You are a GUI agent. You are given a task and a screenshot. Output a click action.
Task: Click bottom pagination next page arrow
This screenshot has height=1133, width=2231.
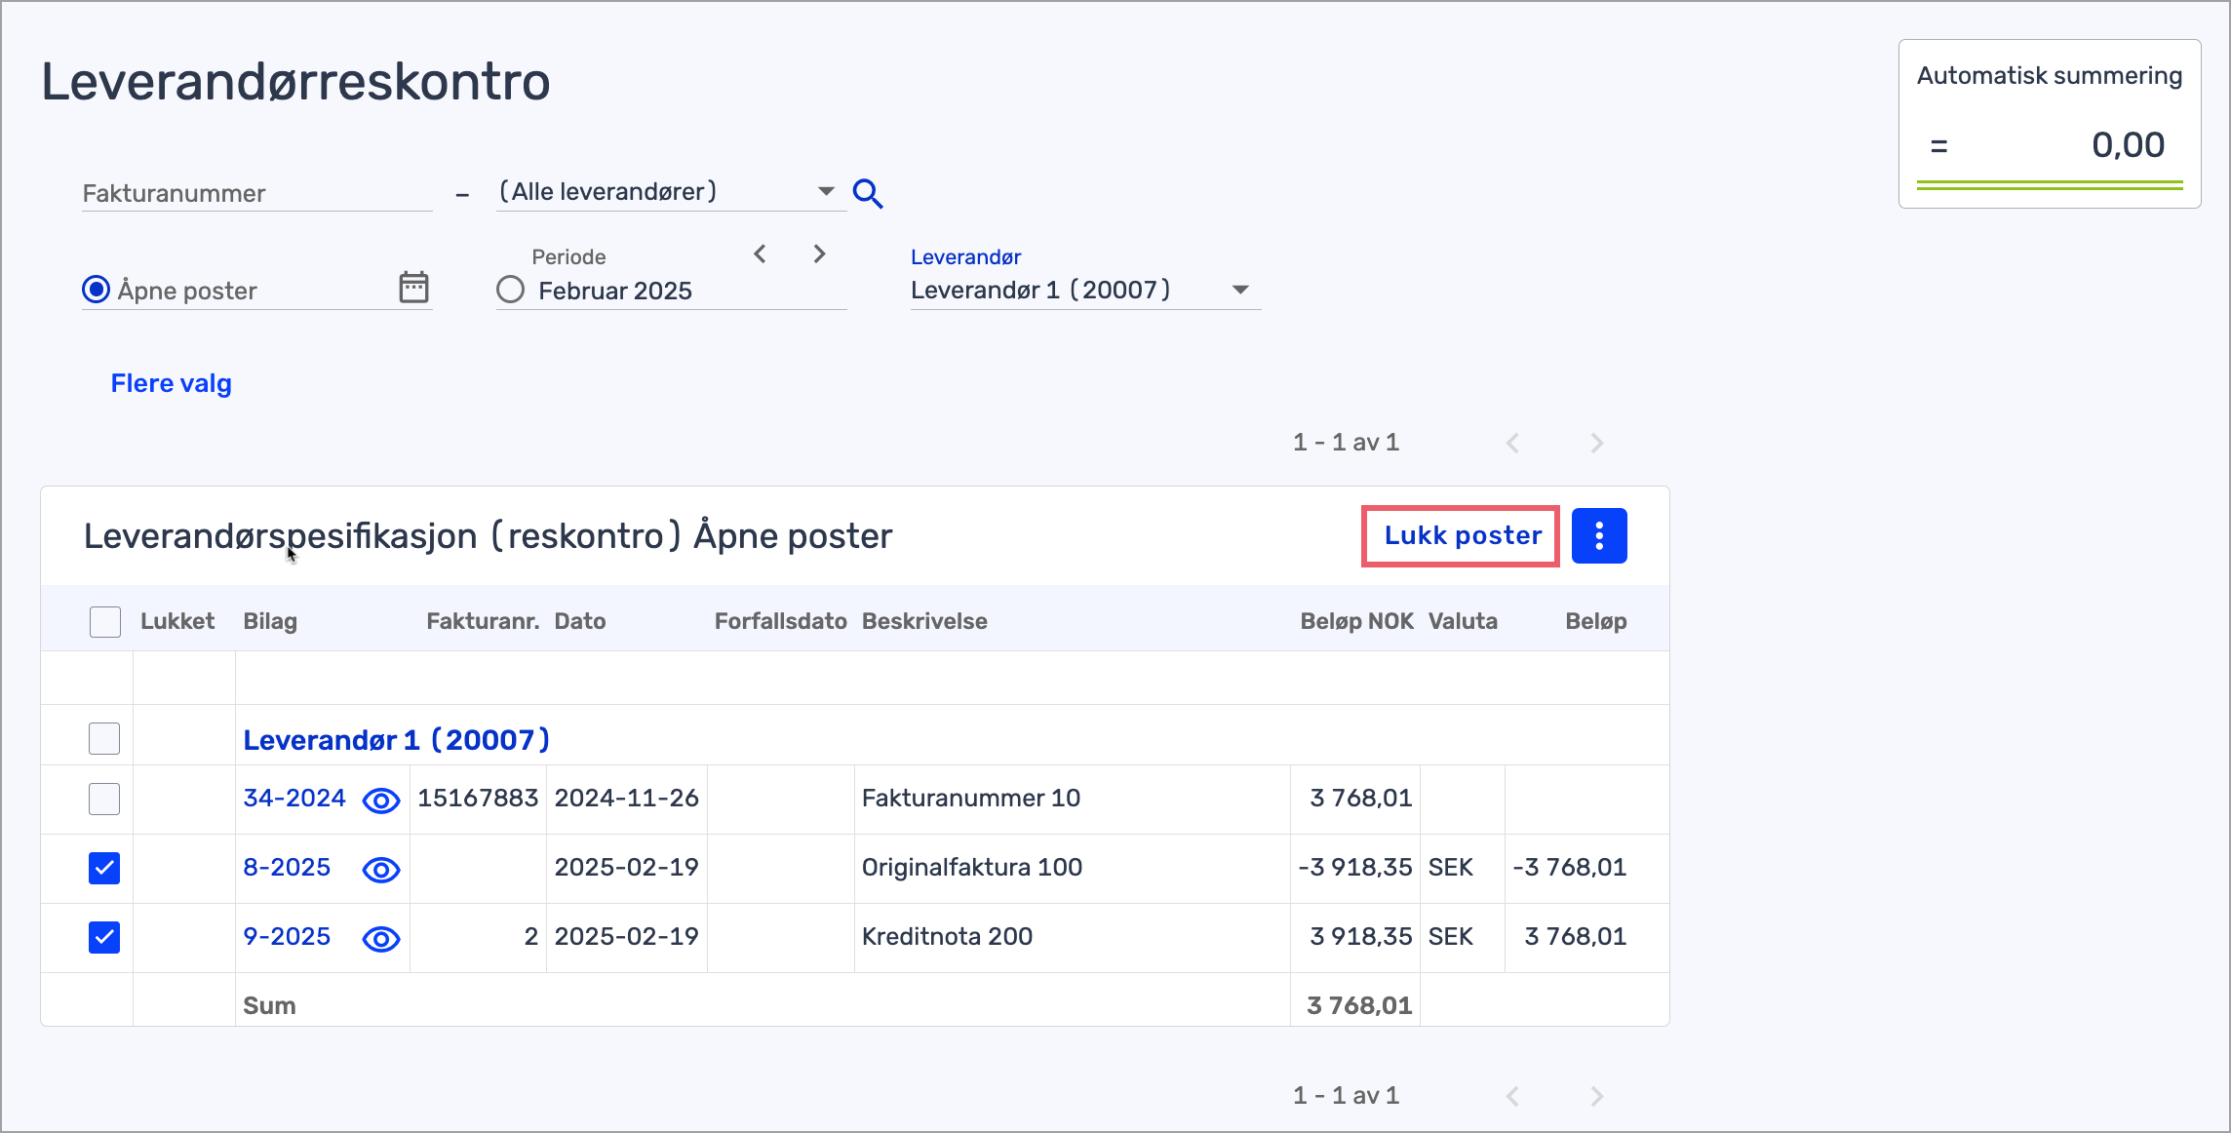tap(1596, 1096)
